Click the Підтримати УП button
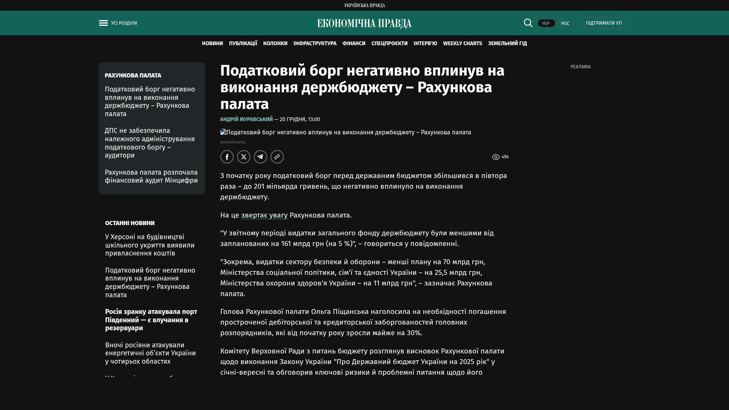 [604, 23]
